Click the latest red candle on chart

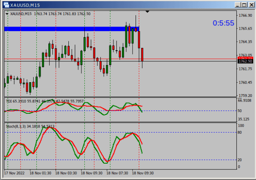pos(143,55)
